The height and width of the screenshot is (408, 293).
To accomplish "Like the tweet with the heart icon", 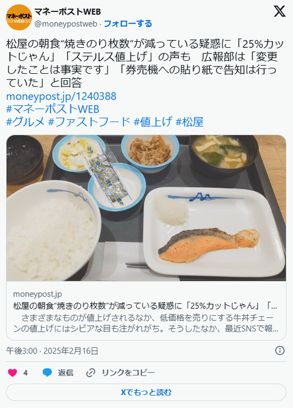I will [x=12, y=373].
